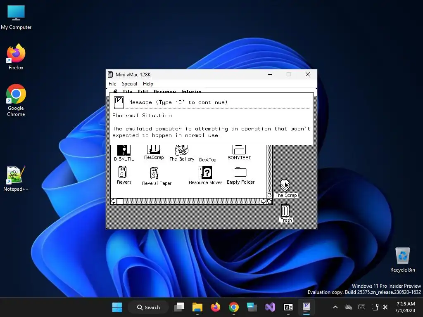The width and height of the screenshot is (423, 317).
Task: Open the Windows Start button
Action: (117, 307)
